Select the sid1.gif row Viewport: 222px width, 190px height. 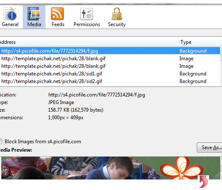110,74
